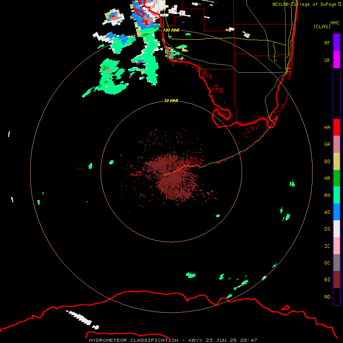Screen dimensions: 343x343
Task: Click the 20:47 timestamp
Action: click(x=248, y=340)
